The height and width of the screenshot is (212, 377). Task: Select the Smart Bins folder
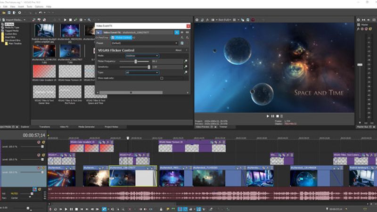tap(10, 37)
